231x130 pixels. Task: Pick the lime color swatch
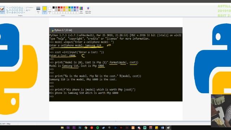coord(69,10)
